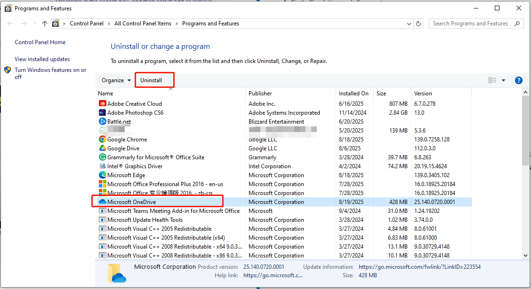
Task: Click the Google Drive icon
Action: pos(102,148)
